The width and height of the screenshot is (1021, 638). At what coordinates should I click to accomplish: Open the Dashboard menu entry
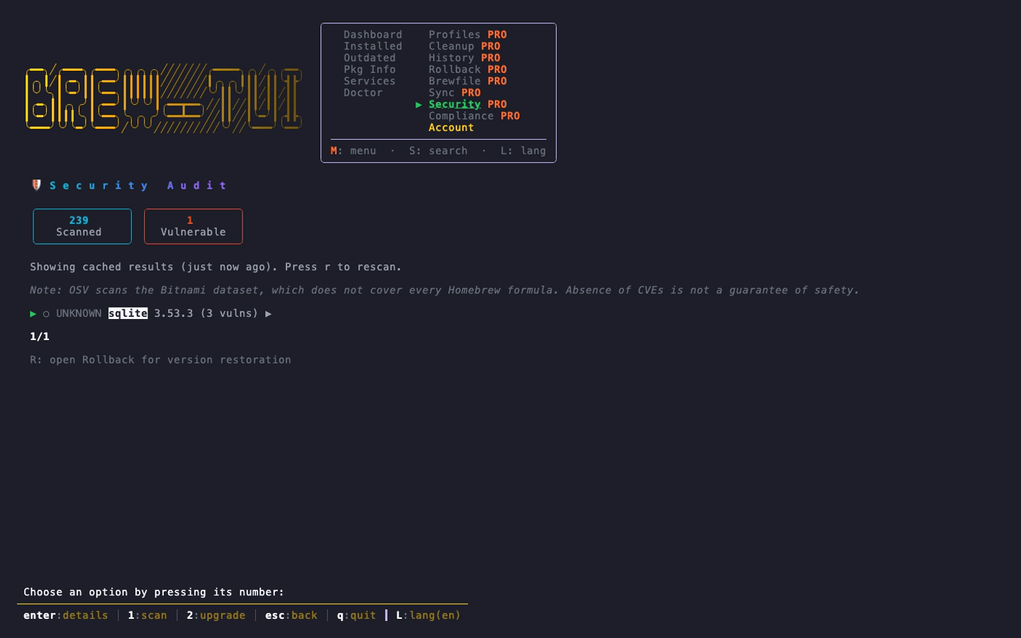(372, 35)
